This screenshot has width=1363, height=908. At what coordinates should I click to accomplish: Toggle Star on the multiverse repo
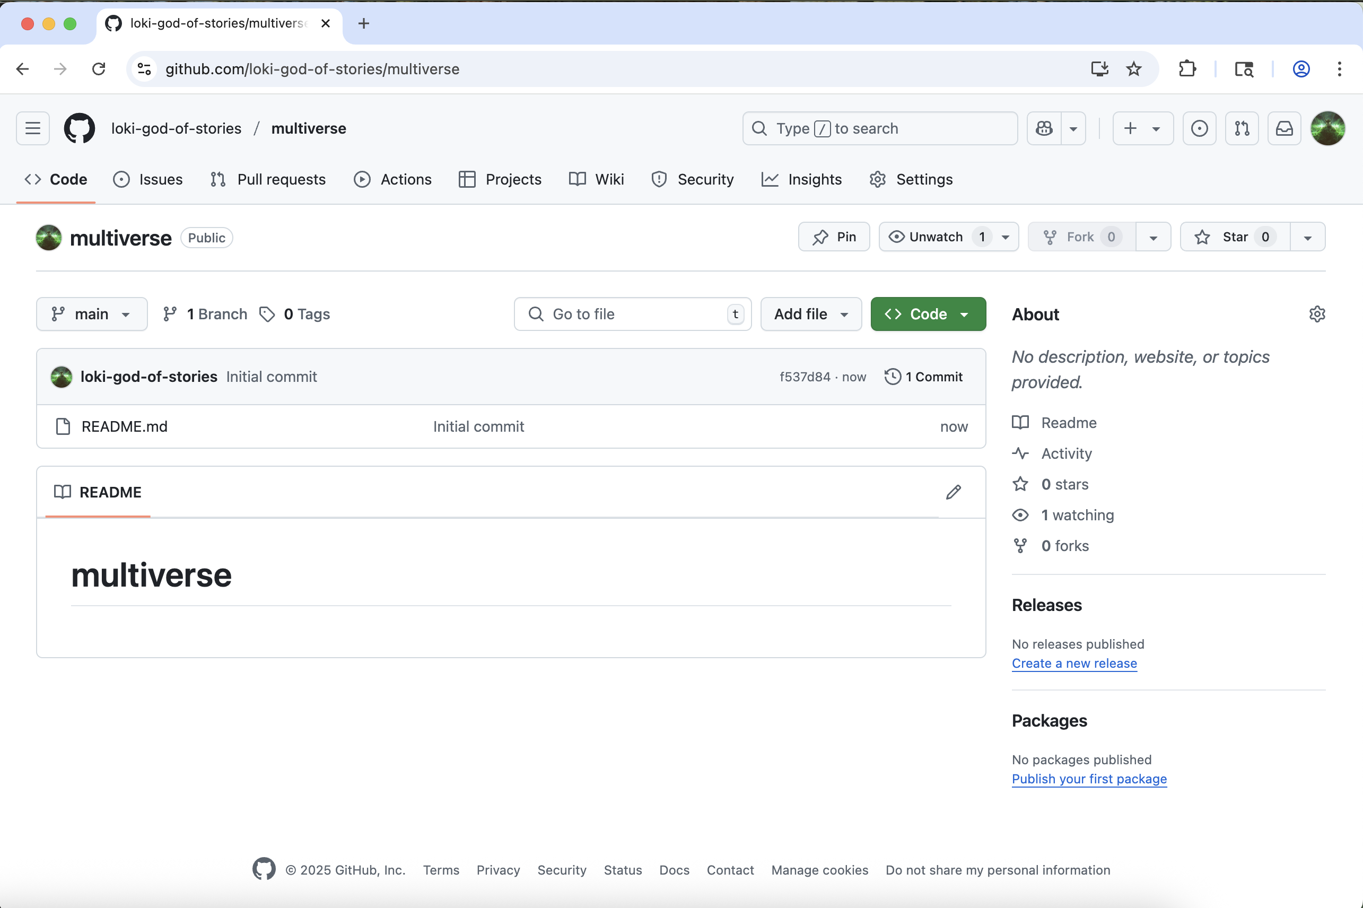pyautogui.click(x=1235, y=237)
